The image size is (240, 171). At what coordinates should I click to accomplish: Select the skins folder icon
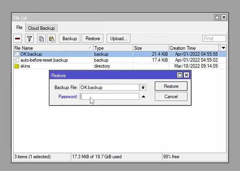tap(17, 66)
